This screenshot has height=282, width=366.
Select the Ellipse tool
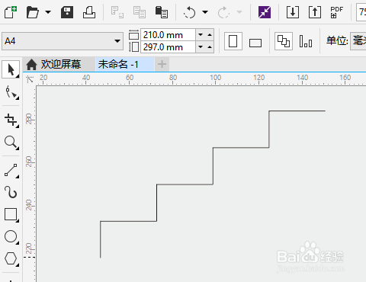tap(11, 237)
